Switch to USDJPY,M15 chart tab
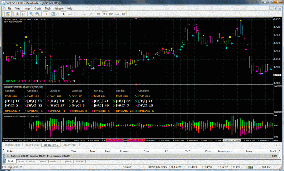This screenshot has width=284, height=171. pos(70,145)
